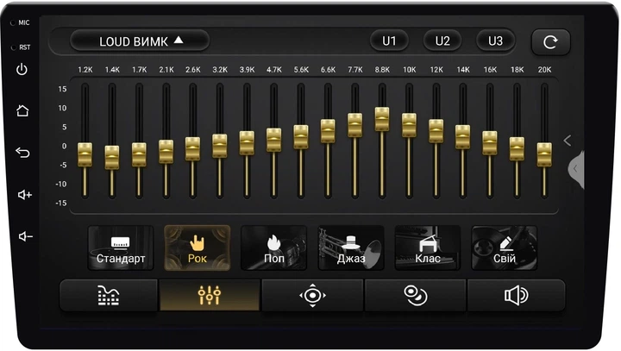Tap the back arrow icon
Screen dimensions: 621x351
tap(22, 152)
